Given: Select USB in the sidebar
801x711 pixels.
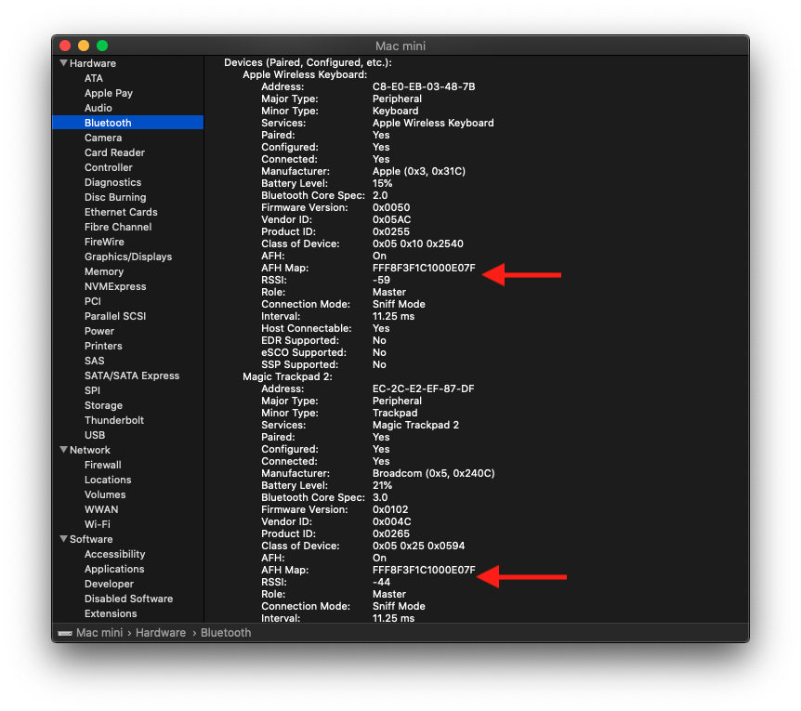Looking at the screenshot, I should [x=95, y=435].
